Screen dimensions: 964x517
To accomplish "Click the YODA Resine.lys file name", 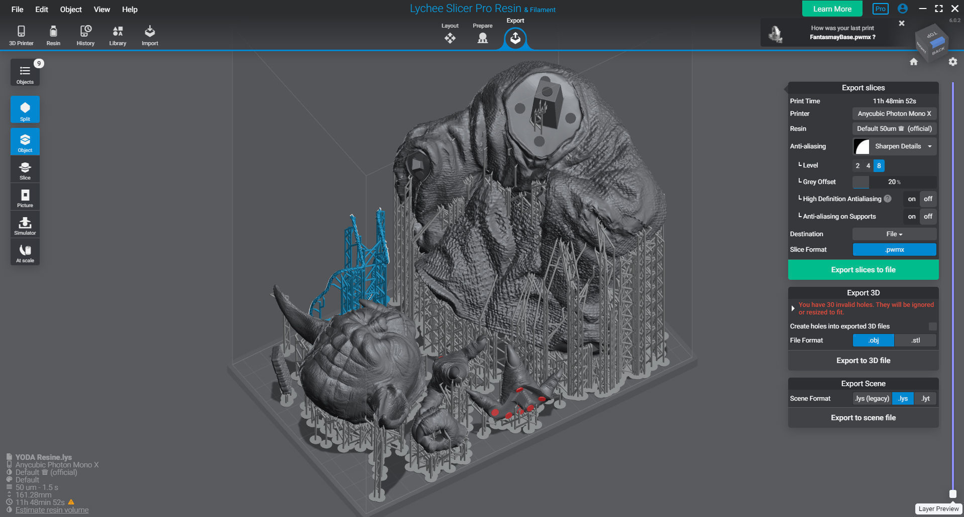I will pyautogui.click(x=44, y=457).
